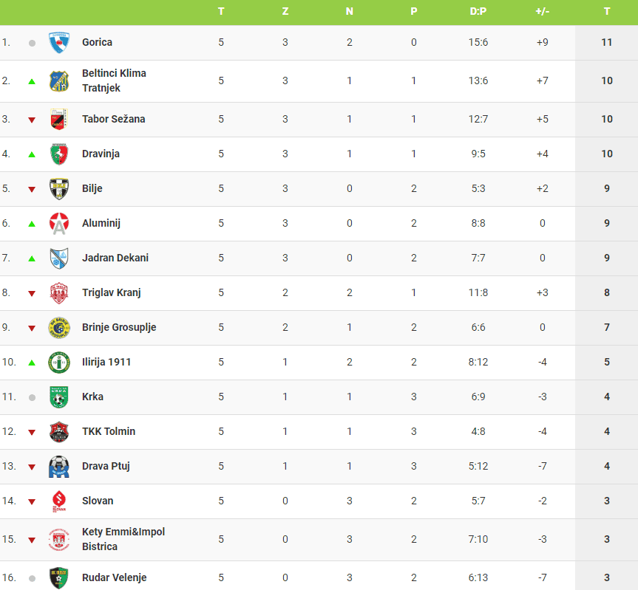Click the Aluminij red star logo
The image size is (638, 590).
59,224
